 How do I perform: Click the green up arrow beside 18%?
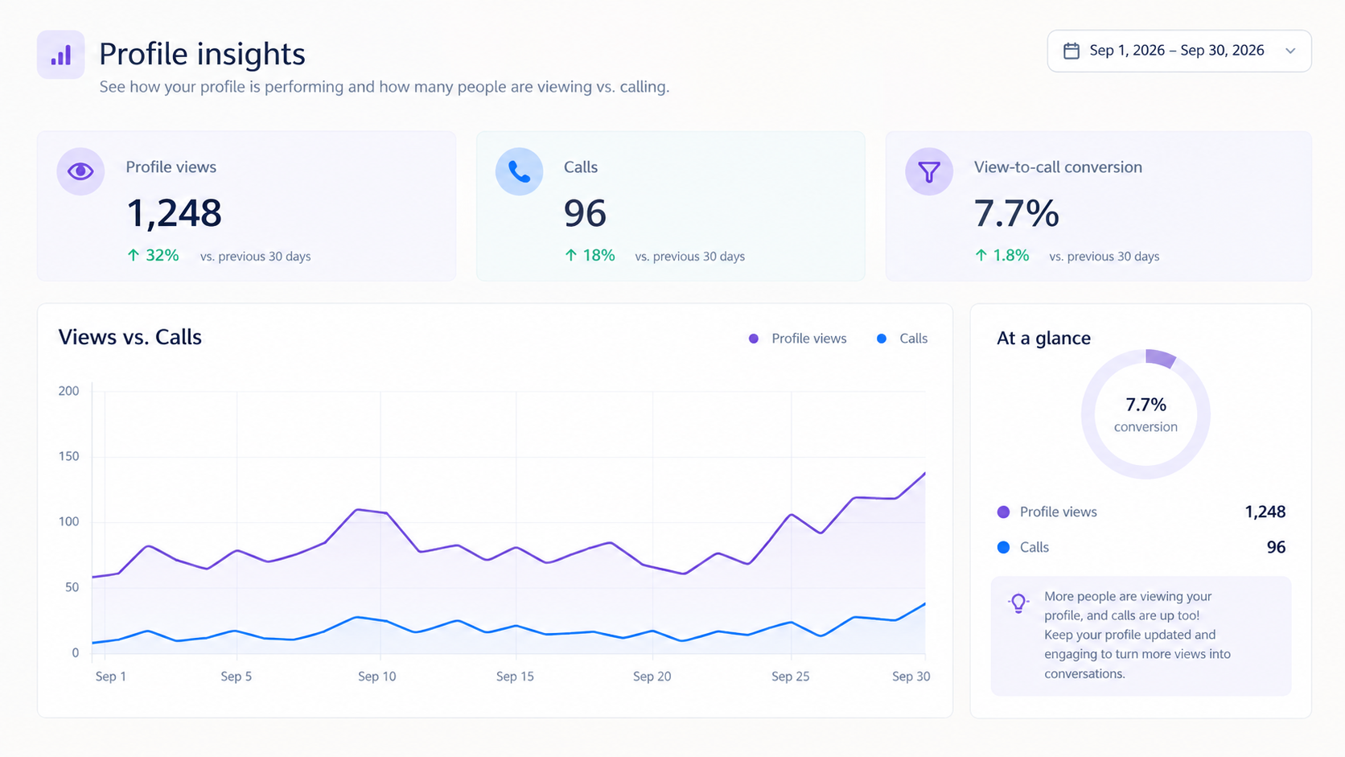[x=571, y=255]
